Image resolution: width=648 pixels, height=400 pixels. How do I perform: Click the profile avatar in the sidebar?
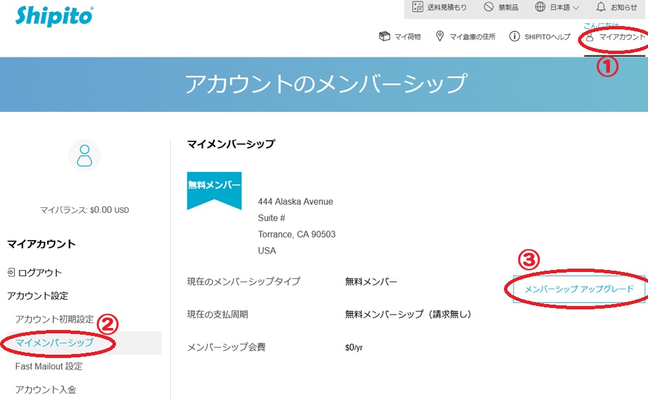coord(85,156)
